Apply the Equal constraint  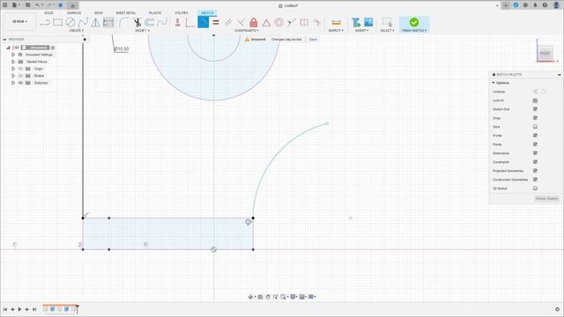[x=216, y=22]
